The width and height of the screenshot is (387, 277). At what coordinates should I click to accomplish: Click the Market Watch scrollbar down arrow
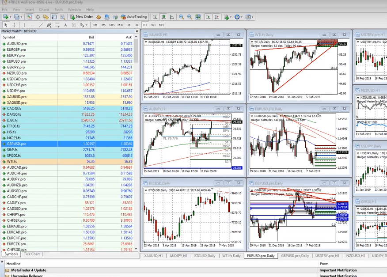(136, 249)
